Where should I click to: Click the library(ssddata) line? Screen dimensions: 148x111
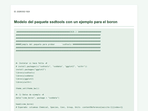point(25,76)
